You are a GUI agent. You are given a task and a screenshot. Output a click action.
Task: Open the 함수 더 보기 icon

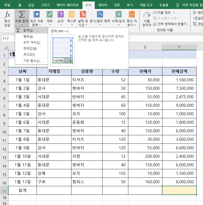point(132,14)
